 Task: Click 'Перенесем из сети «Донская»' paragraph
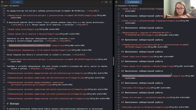[41, 40]
